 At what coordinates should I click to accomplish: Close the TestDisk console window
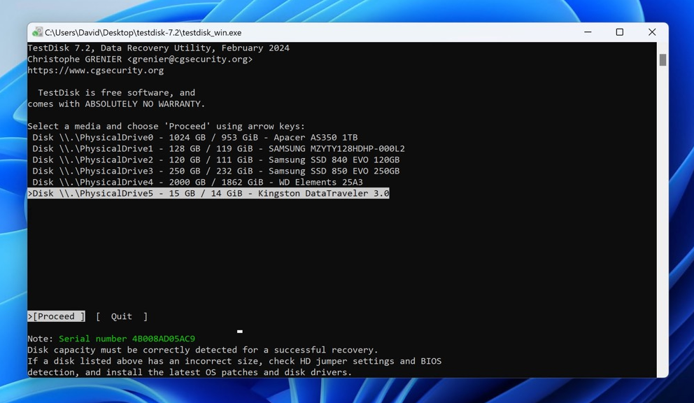[651, 32]
